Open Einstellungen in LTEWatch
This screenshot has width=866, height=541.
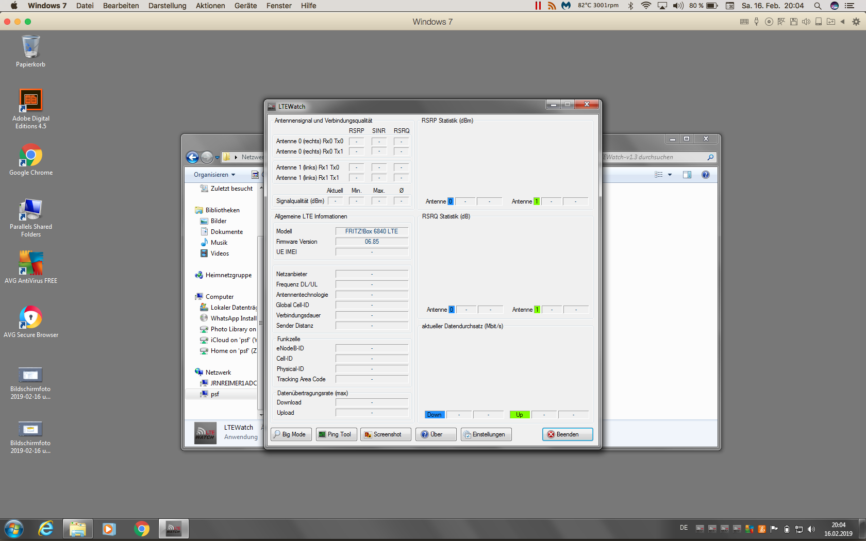point(486,434)
